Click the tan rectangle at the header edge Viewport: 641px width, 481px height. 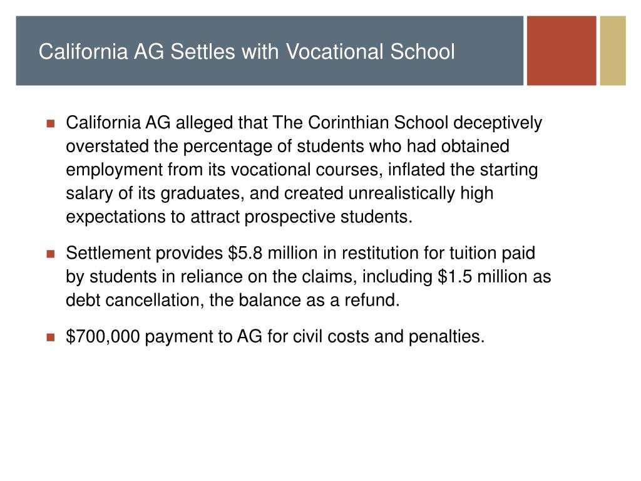coord(613,51)
